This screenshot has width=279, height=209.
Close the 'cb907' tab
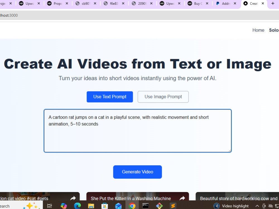click(95, 3)
